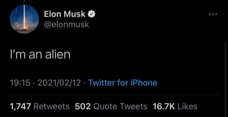View the 502 Quote Tweets list
The height and width of the screenshot is (117, 228).
click(x=111, y=106)
